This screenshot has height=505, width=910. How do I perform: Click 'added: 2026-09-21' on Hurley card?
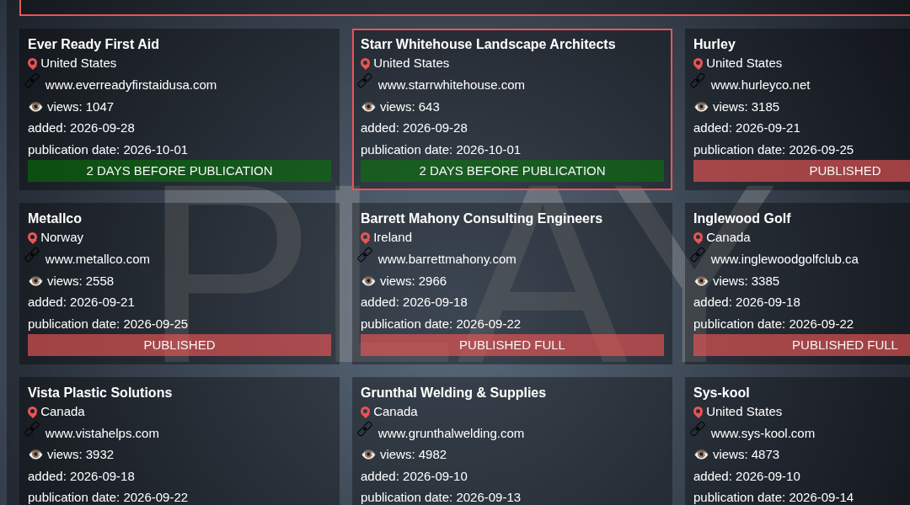(747, 128)
